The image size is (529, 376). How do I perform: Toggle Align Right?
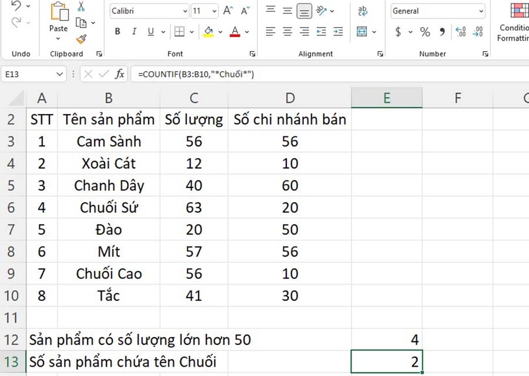[304, 32]
